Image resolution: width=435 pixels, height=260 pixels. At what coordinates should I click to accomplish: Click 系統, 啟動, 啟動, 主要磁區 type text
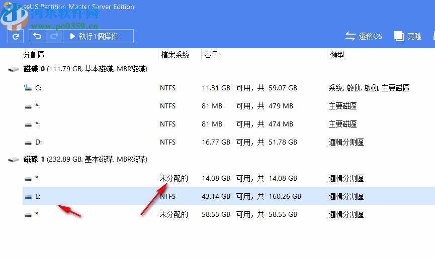[369, 88]
